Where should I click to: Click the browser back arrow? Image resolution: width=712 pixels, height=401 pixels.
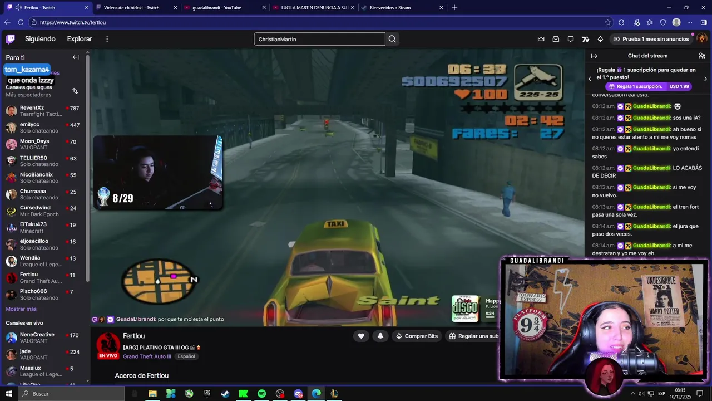point(7,22)
